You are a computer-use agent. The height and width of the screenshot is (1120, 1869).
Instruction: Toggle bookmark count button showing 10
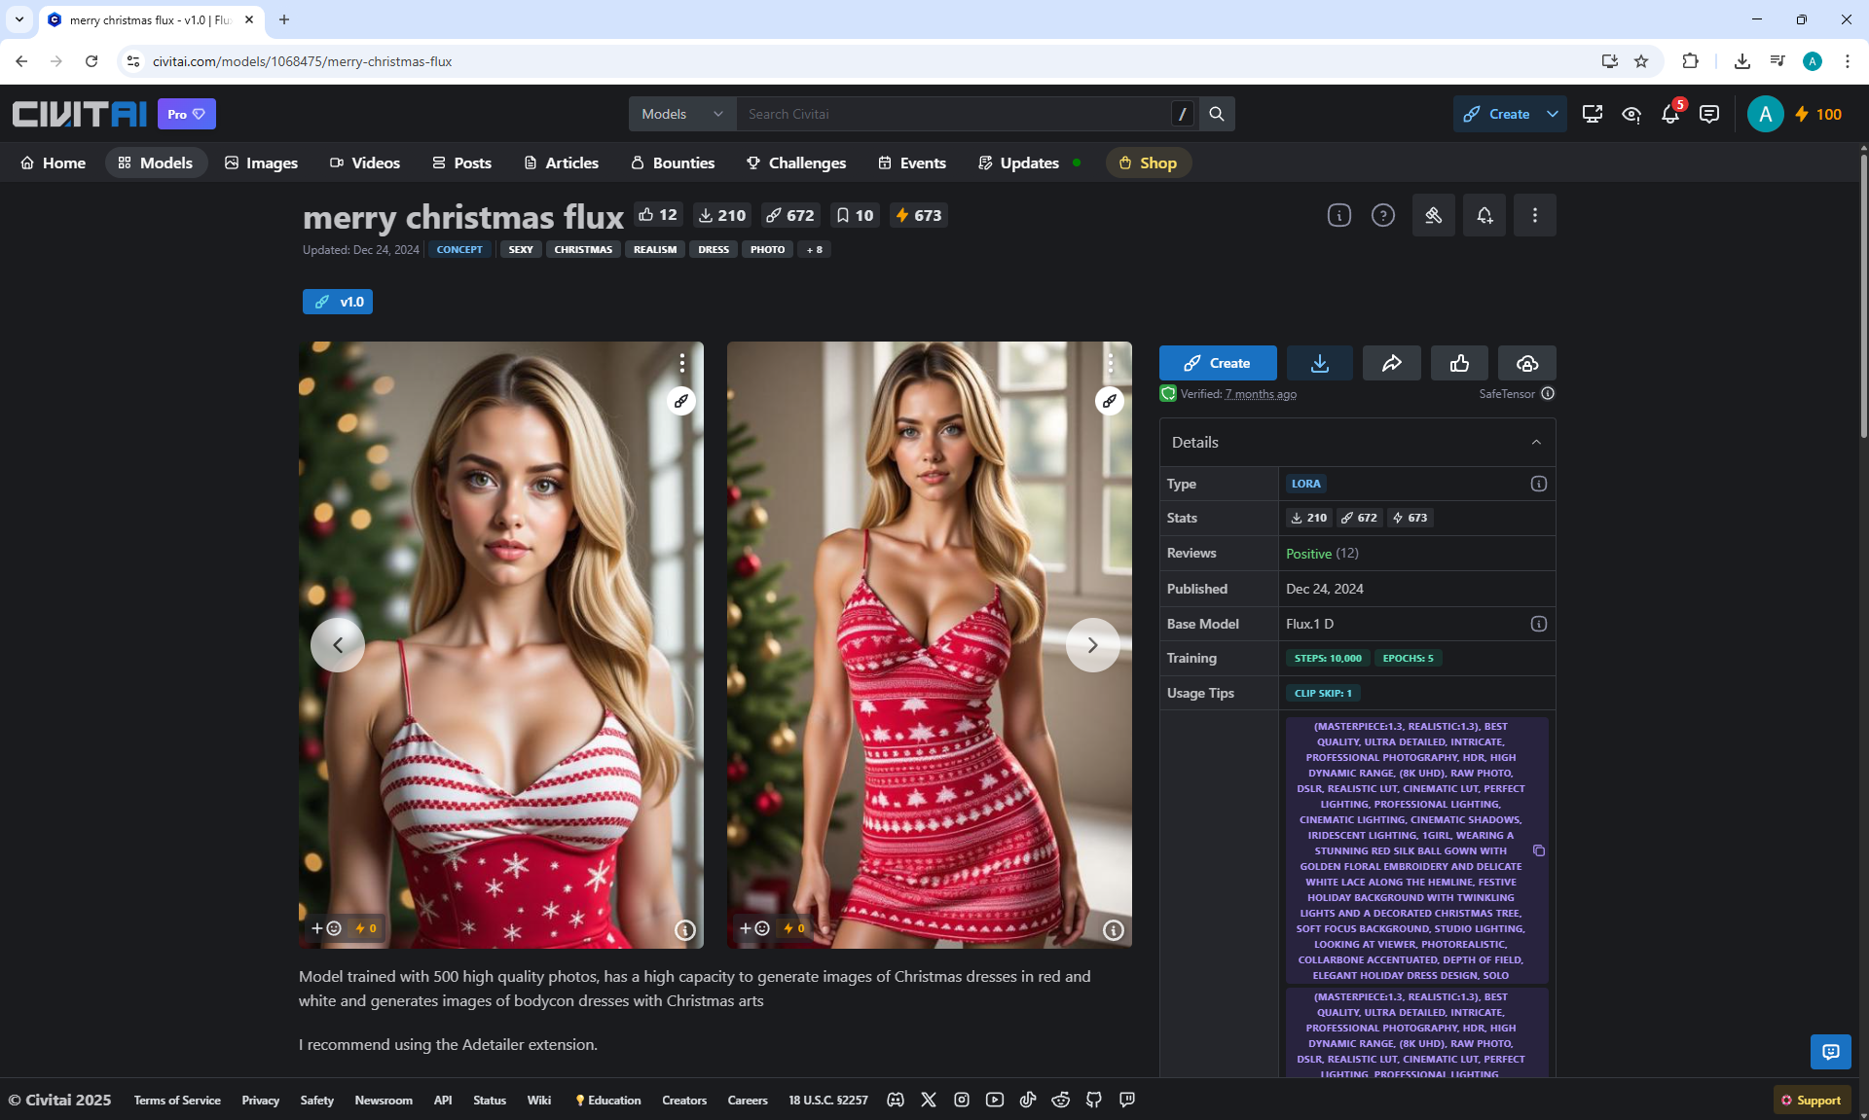[x=855, y=215]
